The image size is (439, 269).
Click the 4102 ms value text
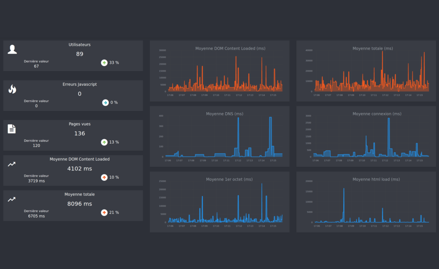pos(79,169)
